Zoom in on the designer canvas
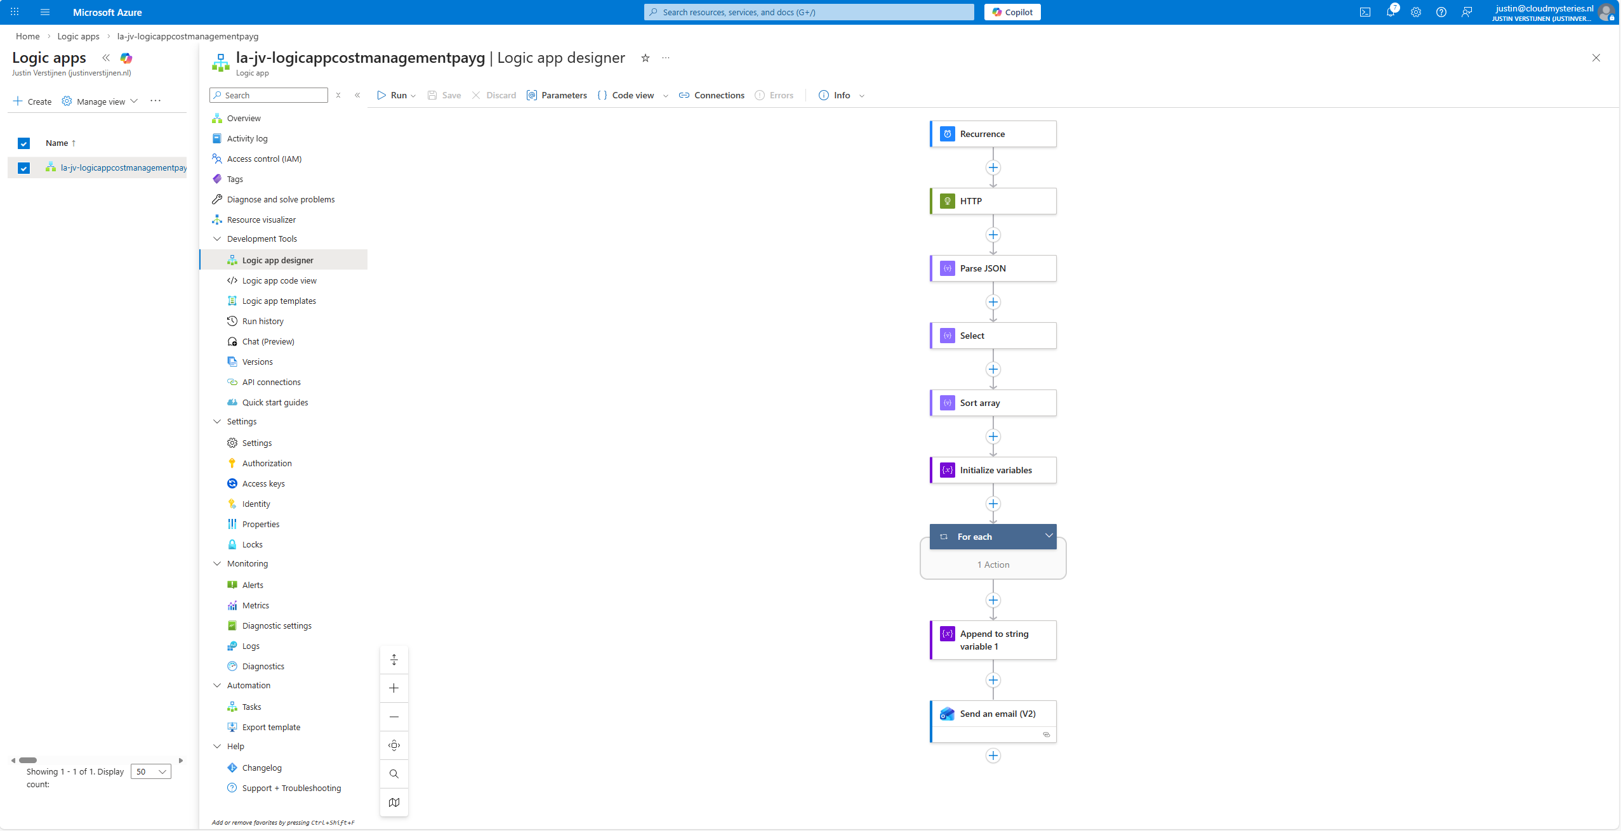The height and width of the screenshot is (831, 1621). 394,688
